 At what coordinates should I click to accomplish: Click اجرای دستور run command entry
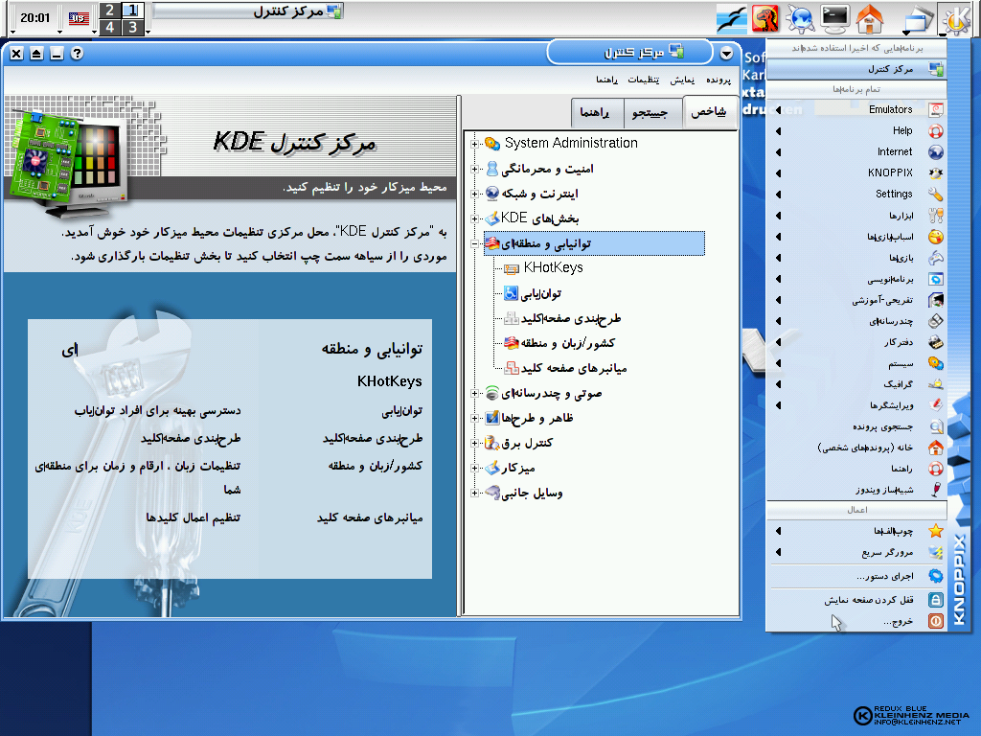click(x=856, y=576)
